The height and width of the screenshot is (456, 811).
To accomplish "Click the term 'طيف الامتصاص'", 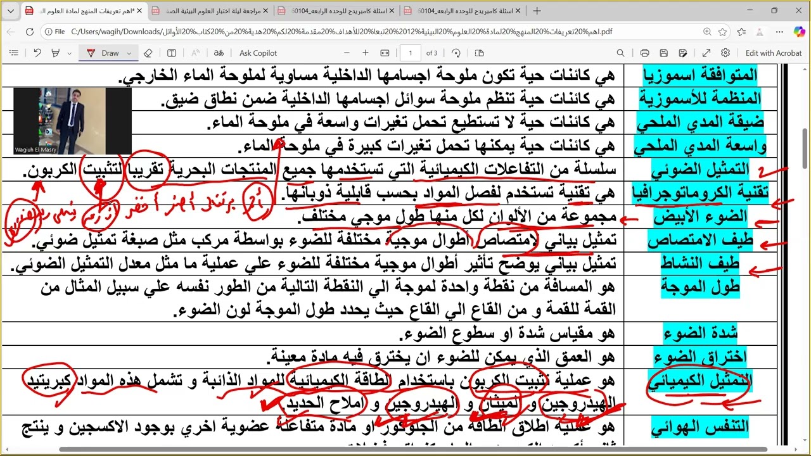I will (x=699, y=240).
